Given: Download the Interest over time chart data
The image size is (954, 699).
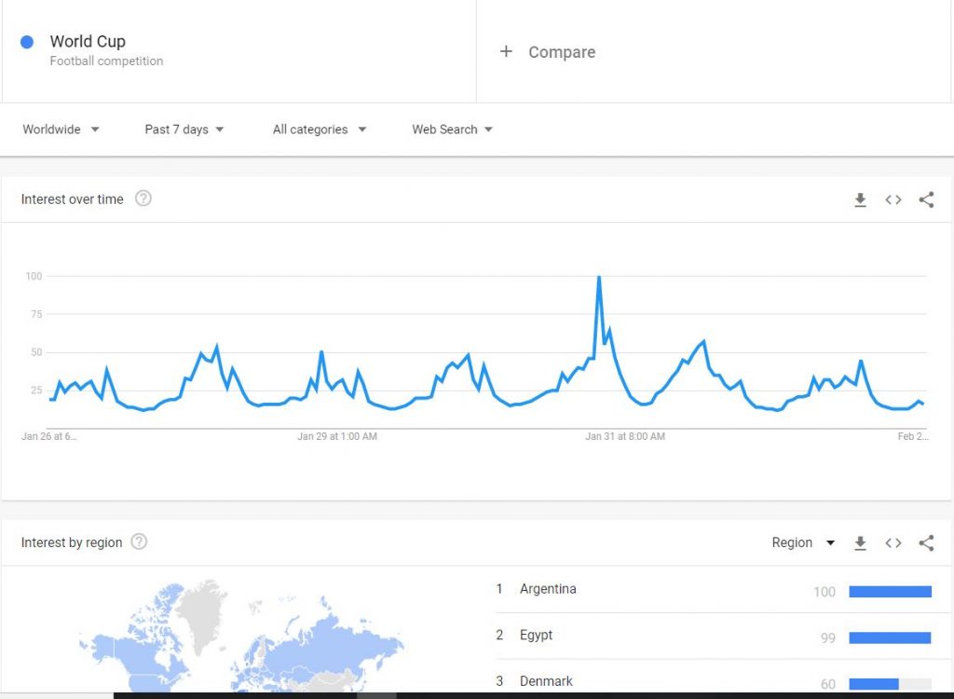Looking at the screenshot, I should tap(860, 199).
